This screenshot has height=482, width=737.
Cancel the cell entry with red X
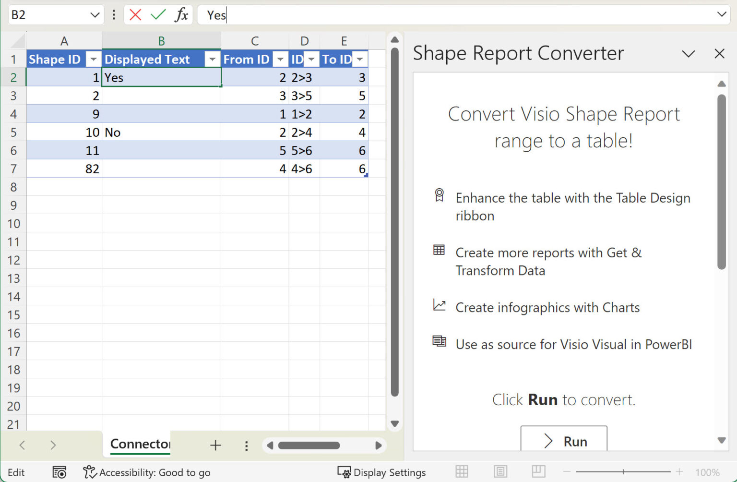click(135, 14)
